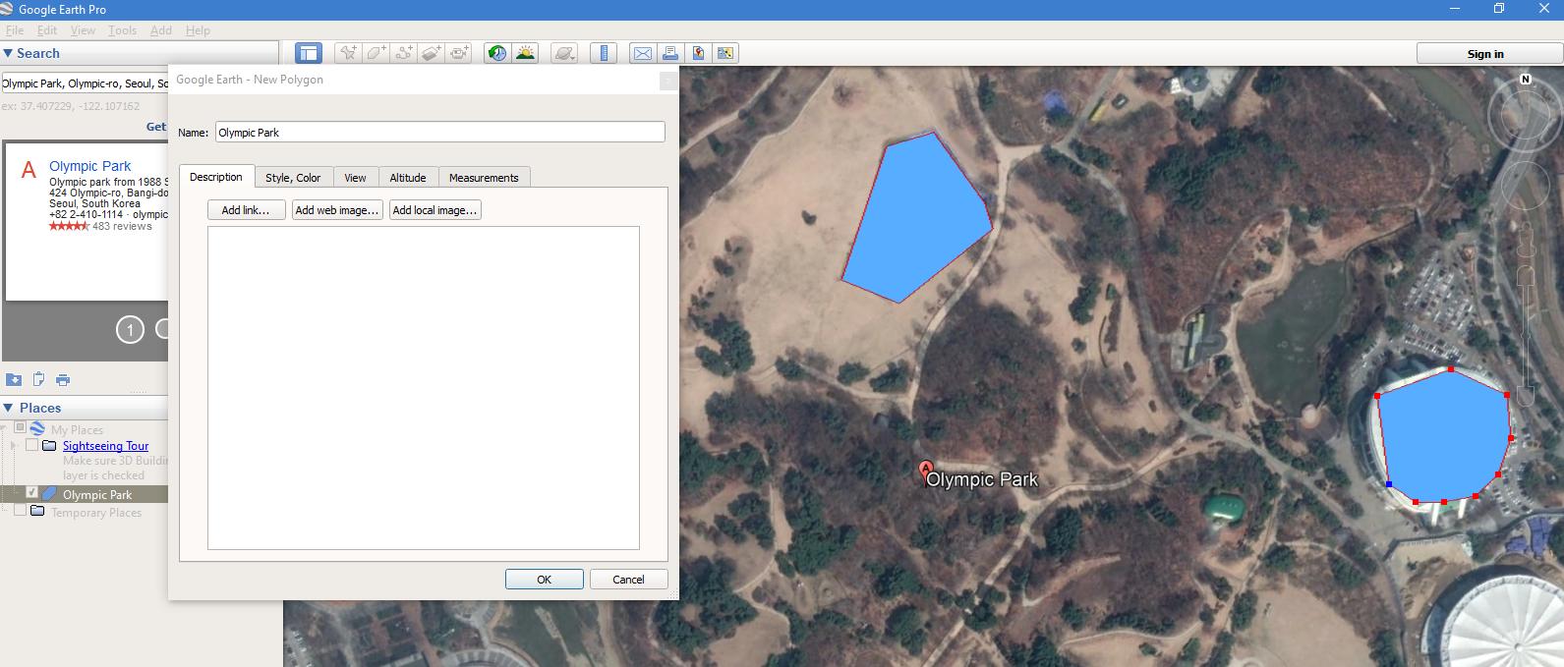Click the copy to clipboard icon in Search panel

click(x=38, y=379)
